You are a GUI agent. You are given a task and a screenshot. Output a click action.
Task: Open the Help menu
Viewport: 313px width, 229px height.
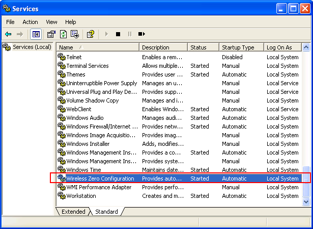pos(70,22)
